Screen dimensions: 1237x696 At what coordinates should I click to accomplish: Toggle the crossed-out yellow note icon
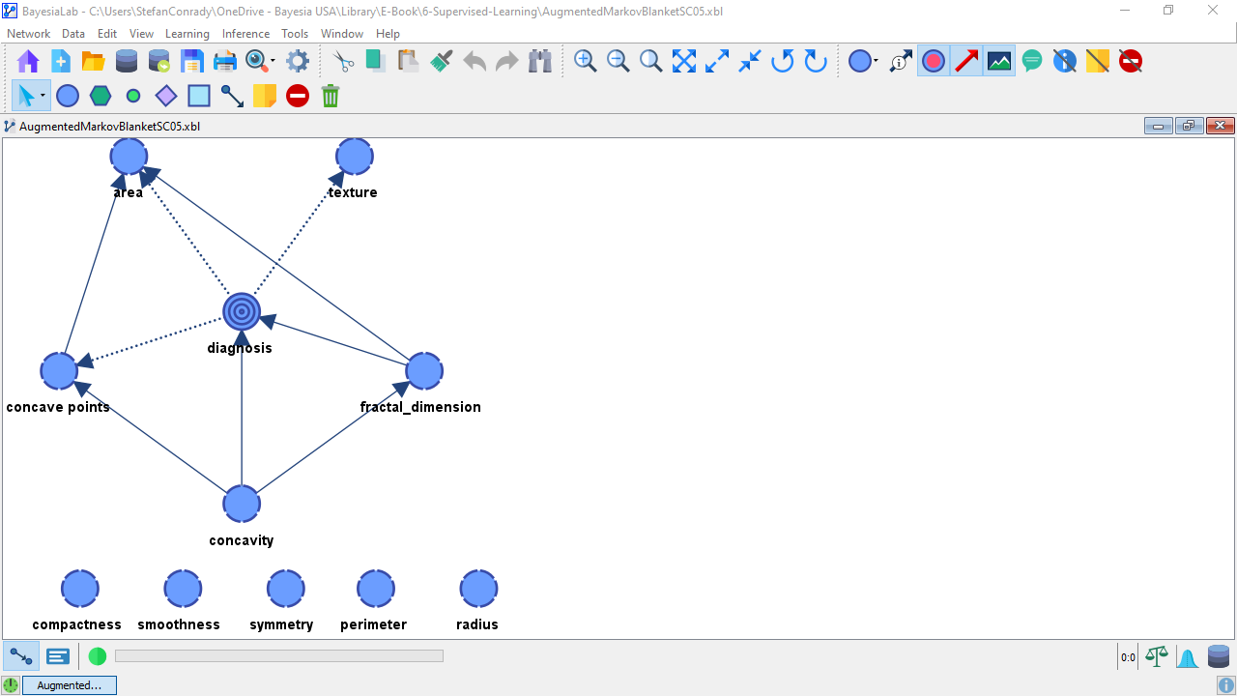pos(1098,62)
